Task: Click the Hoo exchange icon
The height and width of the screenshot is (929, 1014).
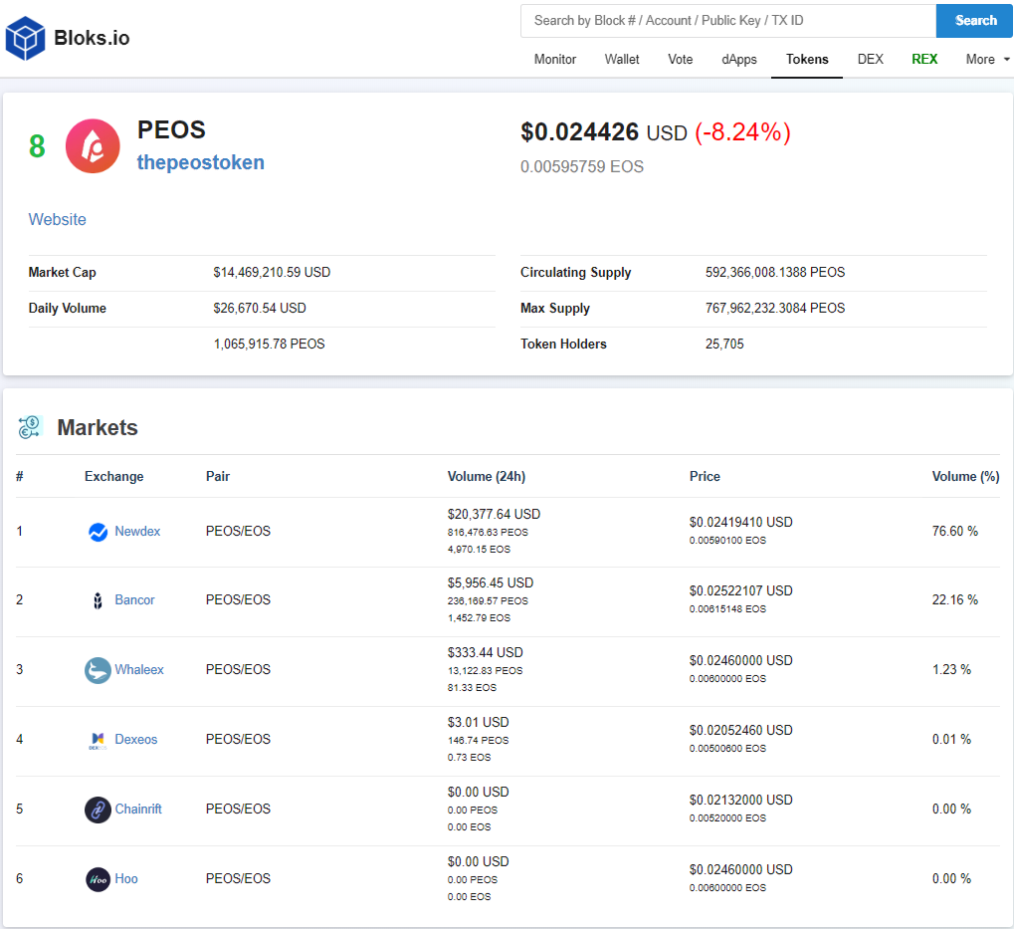Action: tap(98, 879)
